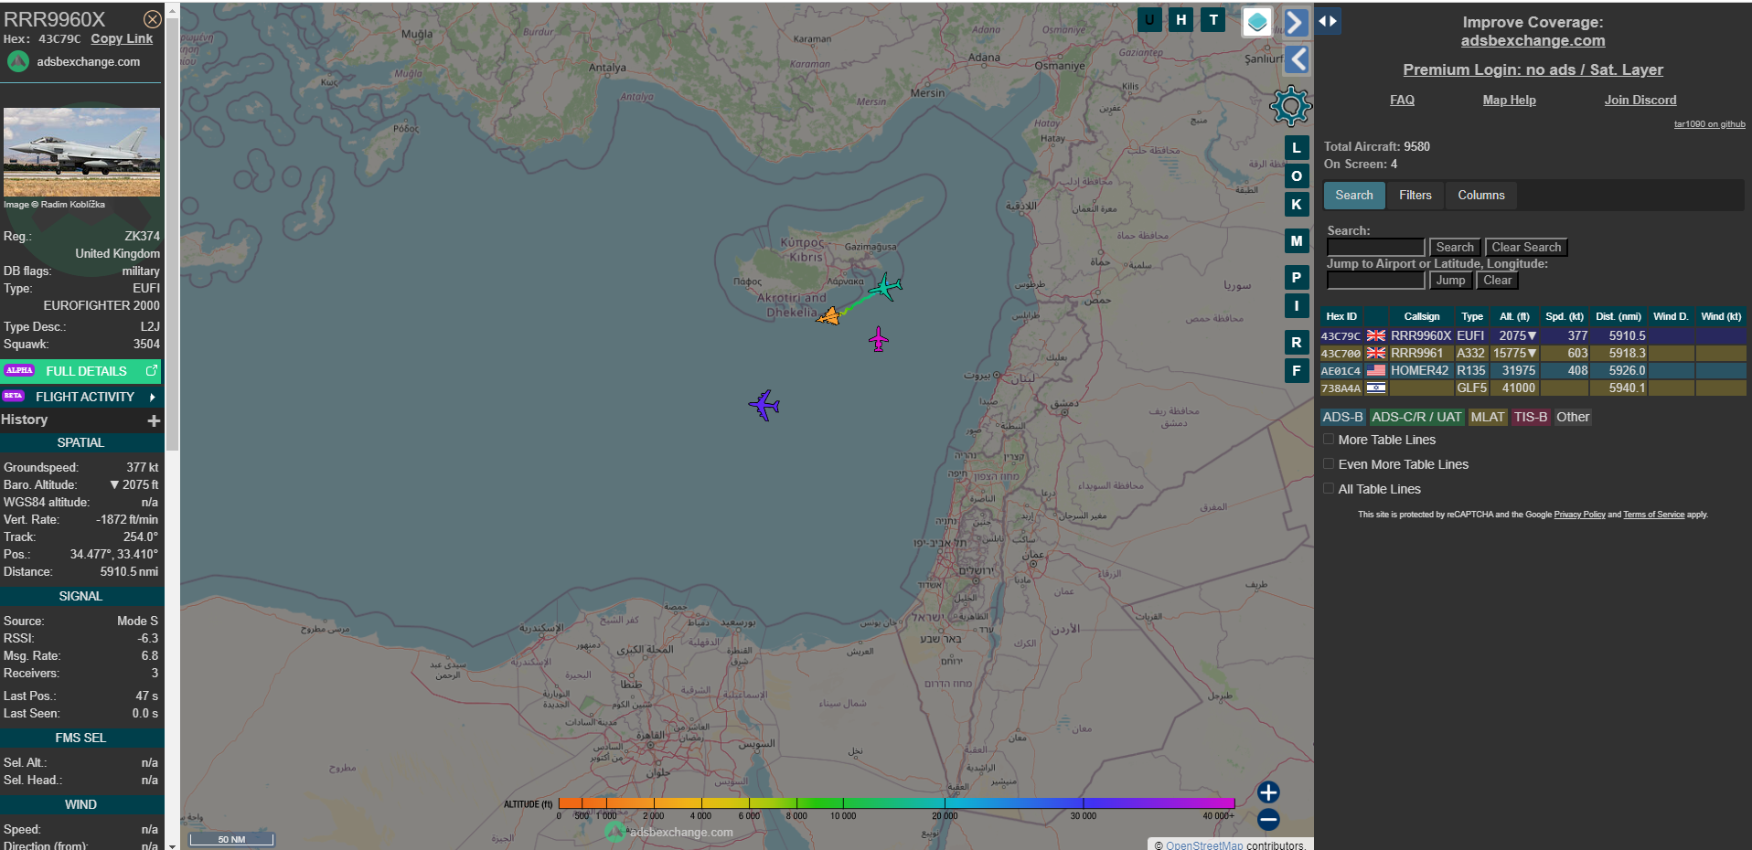
Task: Enable Even More Table Lines checkbox
Action: point(1329,464)
